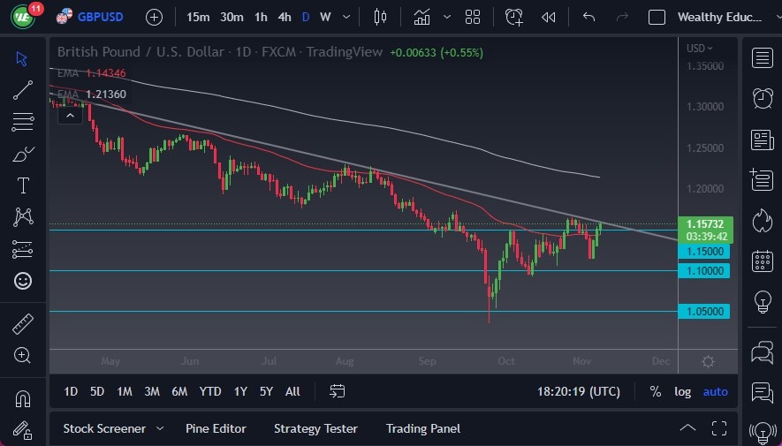The width and height of the screenshot is (782, 446).
Task: Click the bar replay icon
Action: pos(549,17)
